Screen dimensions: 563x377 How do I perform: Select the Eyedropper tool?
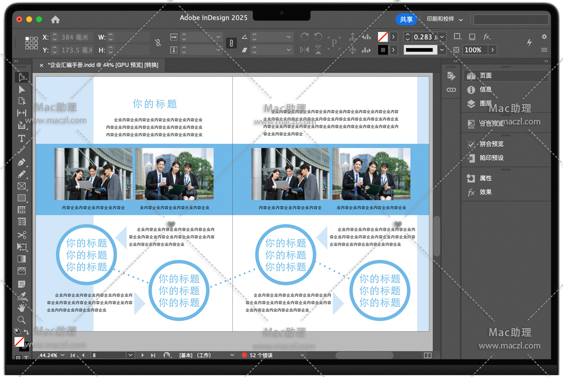pos(22,296)
